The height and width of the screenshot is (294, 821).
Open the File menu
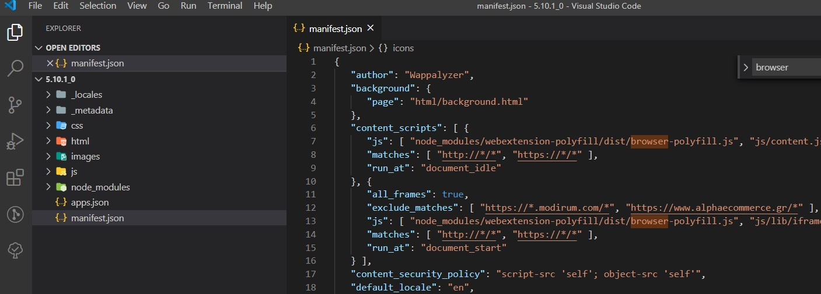pos(35,6)
